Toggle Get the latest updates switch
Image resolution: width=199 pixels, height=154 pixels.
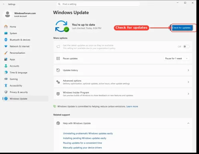click(x=186, y=47)
